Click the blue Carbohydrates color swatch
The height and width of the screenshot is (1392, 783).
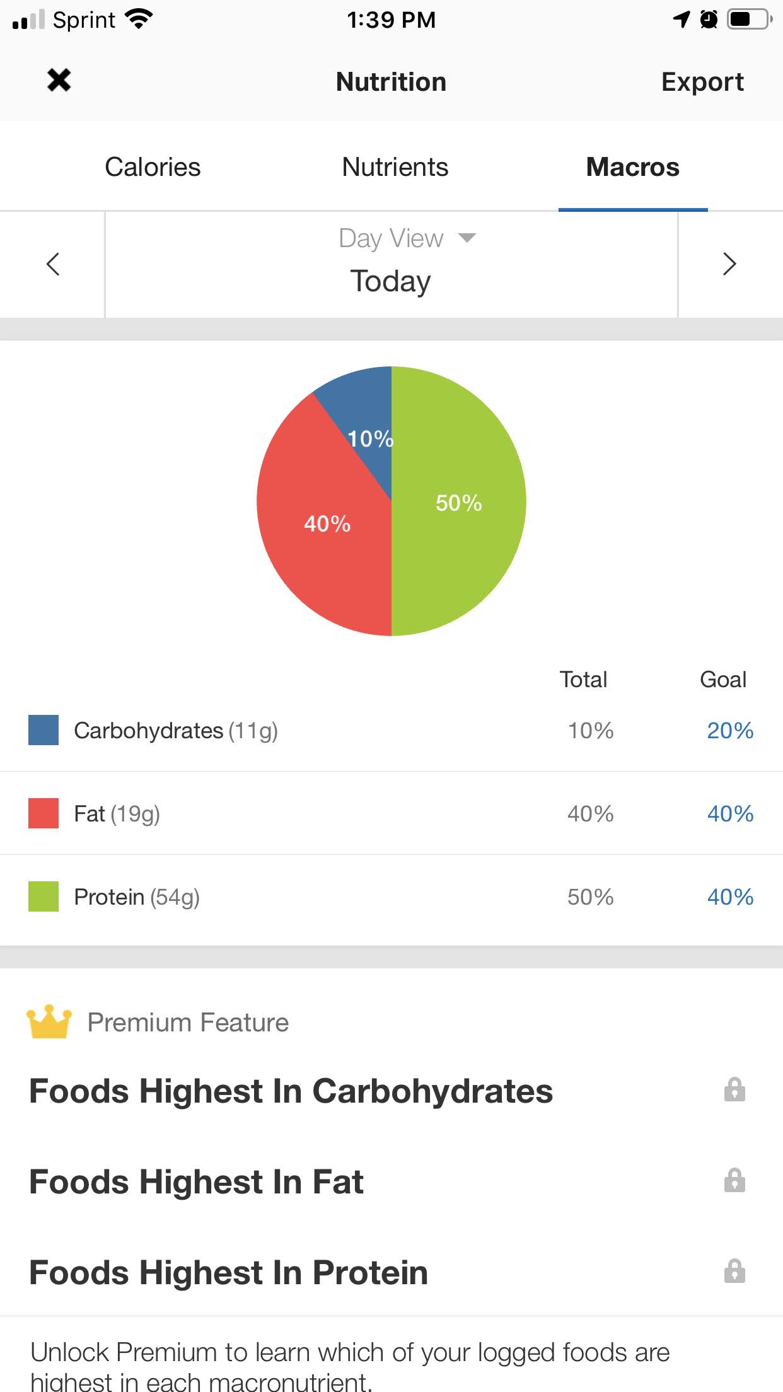[43, 730]
